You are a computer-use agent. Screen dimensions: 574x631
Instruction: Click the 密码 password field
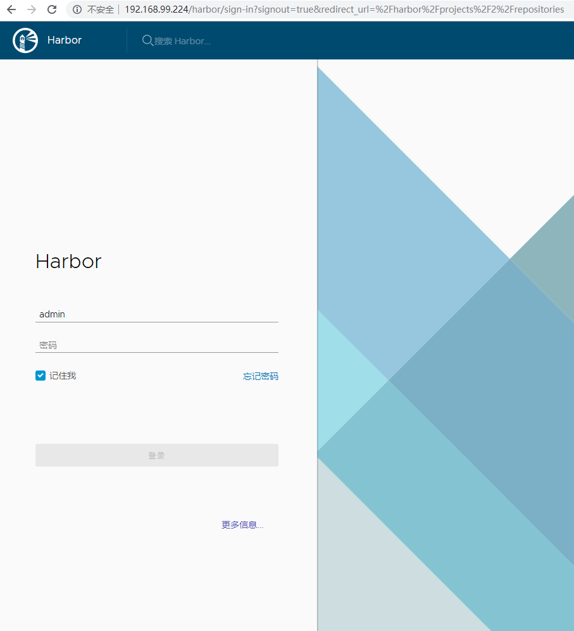click(157, 345)
